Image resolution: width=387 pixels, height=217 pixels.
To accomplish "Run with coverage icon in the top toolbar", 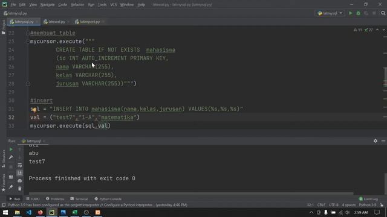I will pyautogui.click(x=366, y=13).
